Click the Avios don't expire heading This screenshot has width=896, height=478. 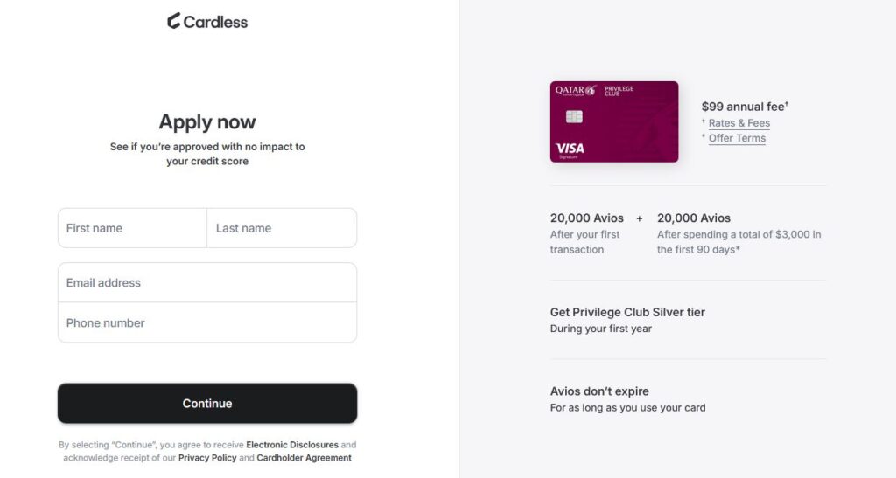click(x=599, y=391)
